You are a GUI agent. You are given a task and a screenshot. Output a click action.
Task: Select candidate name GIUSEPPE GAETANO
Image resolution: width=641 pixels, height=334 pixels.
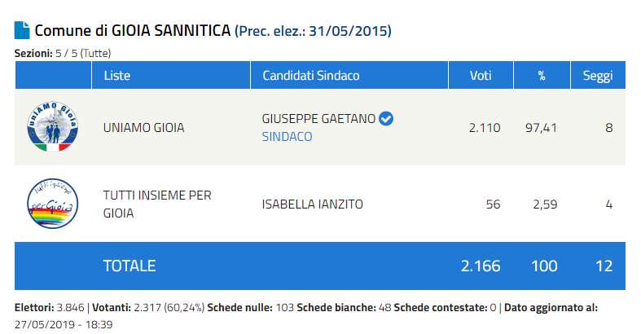click(x=318, y=119)
